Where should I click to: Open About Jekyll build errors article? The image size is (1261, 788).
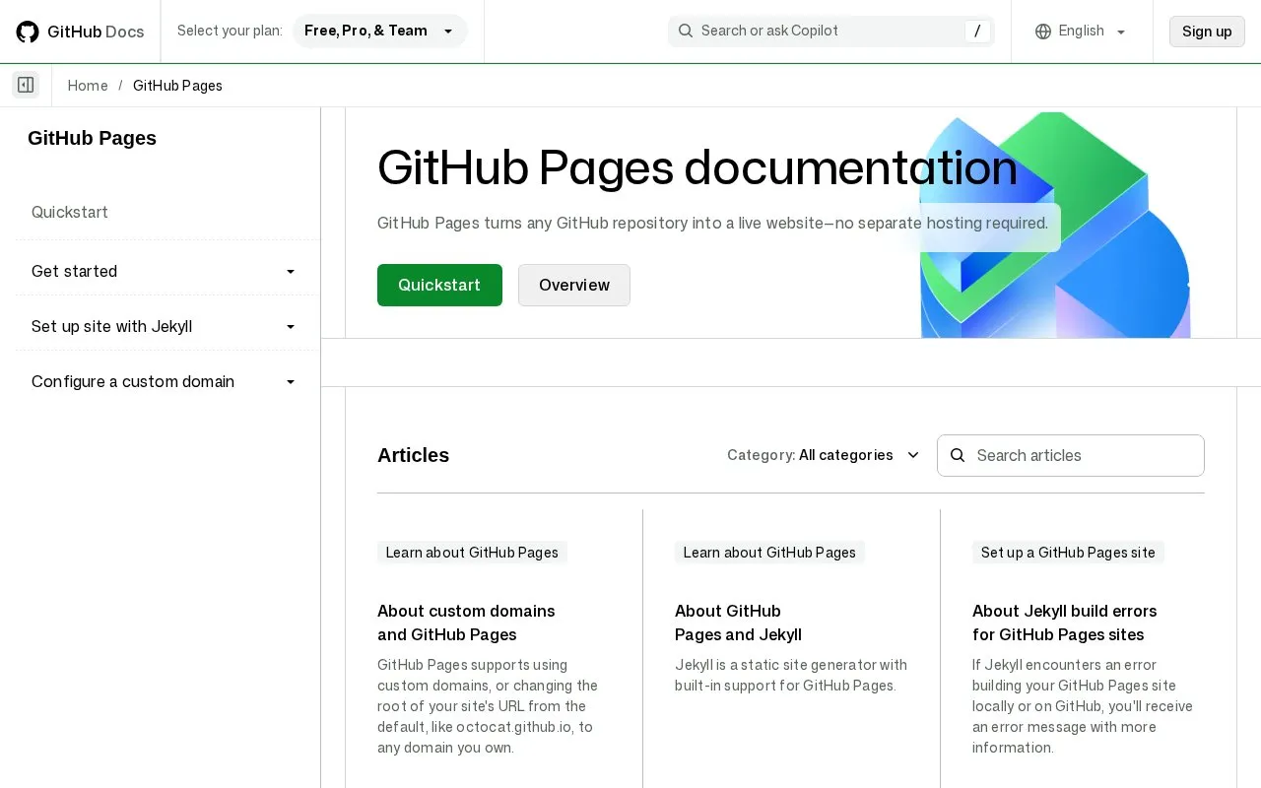1064,623
